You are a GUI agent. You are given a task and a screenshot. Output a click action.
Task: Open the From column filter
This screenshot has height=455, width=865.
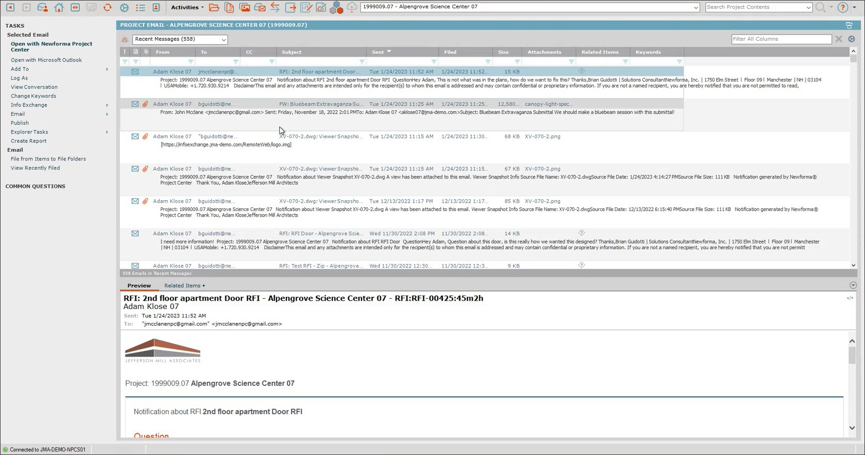190,61
